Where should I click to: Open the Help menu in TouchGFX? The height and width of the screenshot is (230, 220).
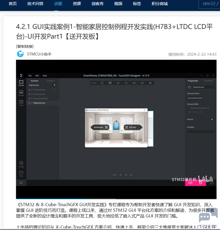coord(45,76)
